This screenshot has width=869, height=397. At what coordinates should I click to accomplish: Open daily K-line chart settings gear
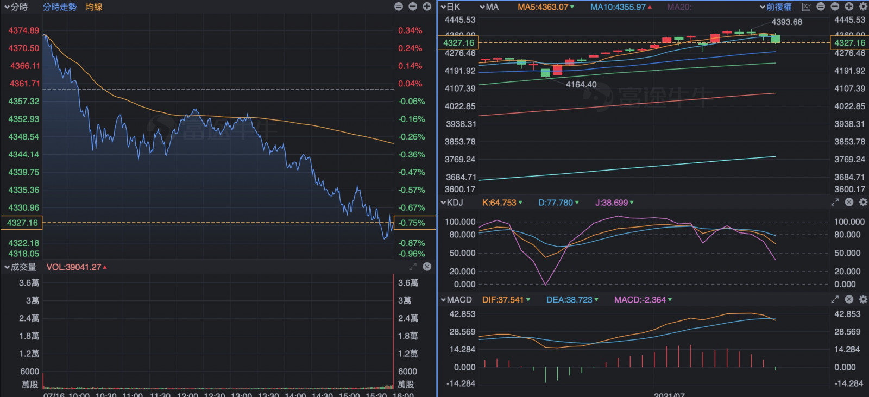863,7
